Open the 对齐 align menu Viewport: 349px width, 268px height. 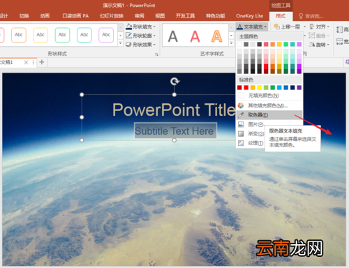[320, 27]
